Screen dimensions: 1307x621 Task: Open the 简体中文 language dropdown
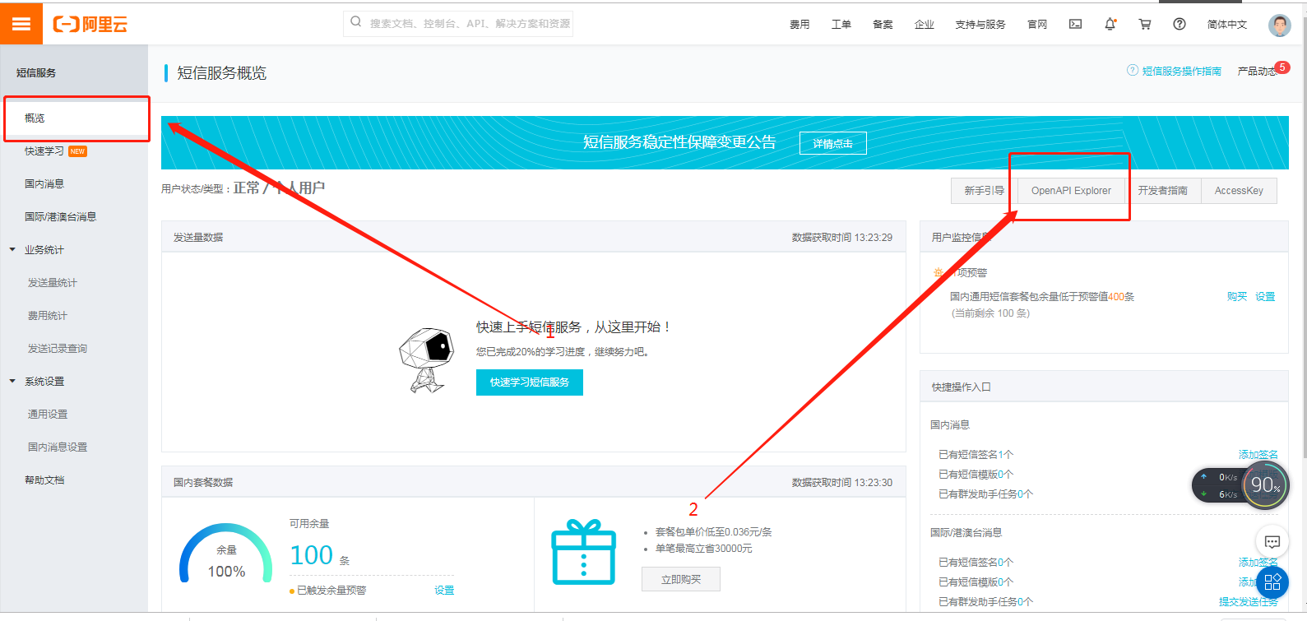tap(1226, 24)
